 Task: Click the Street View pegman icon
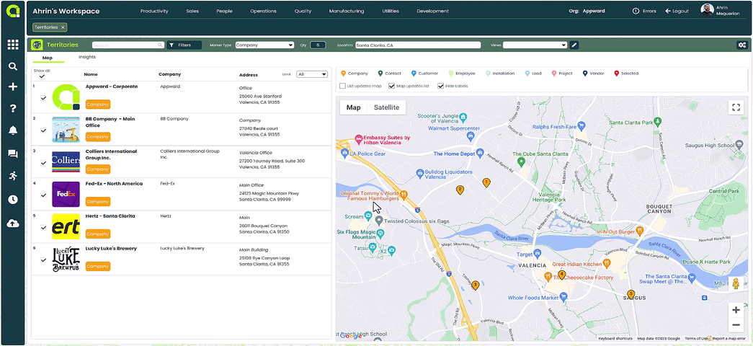735,284
